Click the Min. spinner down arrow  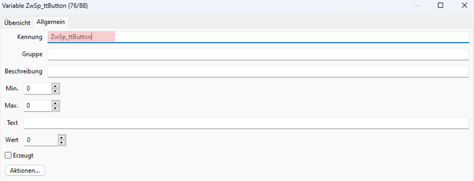56,91
